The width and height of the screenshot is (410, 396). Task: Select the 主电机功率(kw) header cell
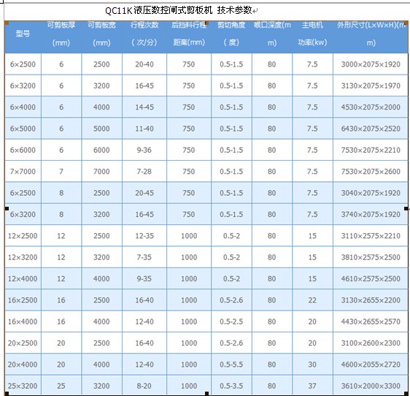(312, 34)
